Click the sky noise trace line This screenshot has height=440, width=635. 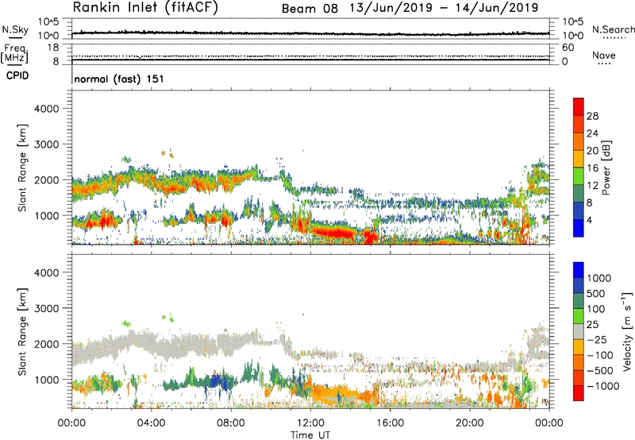click(310, 33)
